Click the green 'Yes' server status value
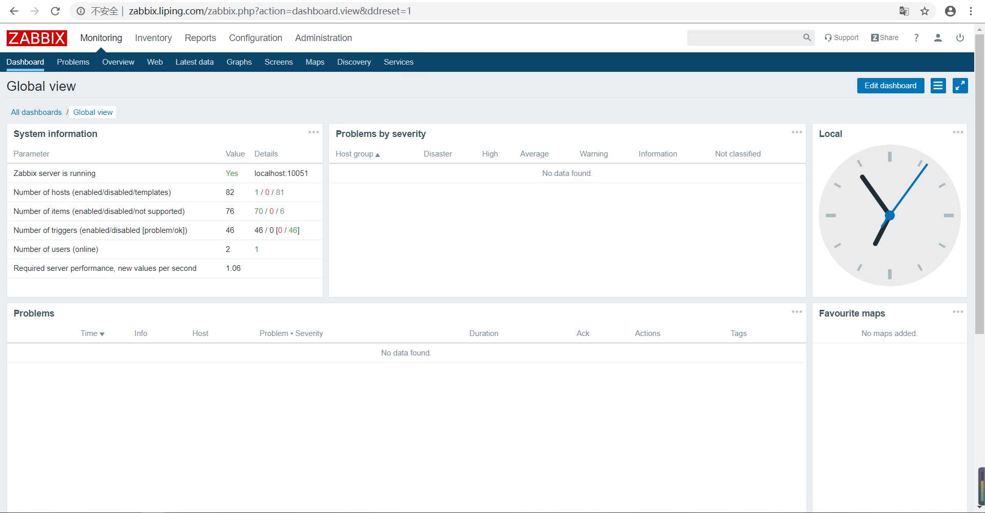The height and width of the screenshot is (513, 985). [x=232, y=173]
